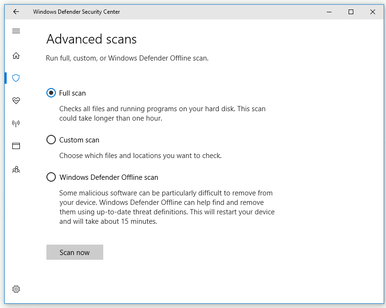386x308 pixels.
Task: Minimize the Security Center window
Action: pos(329,12)
